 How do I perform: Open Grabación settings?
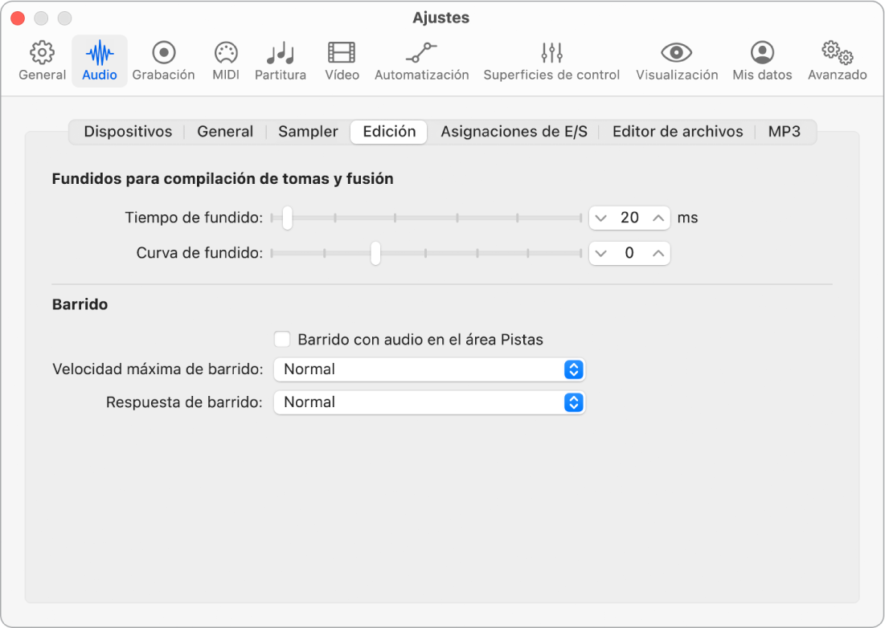click(163, 60)
